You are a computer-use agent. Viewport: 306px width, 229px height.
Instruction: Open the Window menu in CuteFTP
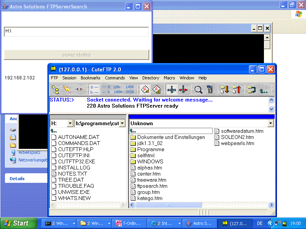click(x=187, y=78)
